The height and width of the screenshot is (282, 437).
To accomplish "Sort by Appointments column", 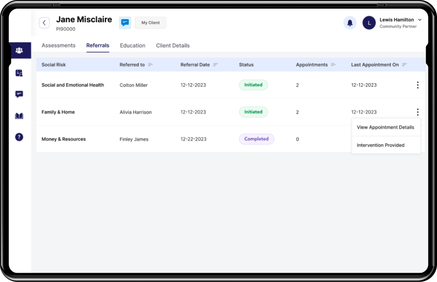I will click(333, 65).
